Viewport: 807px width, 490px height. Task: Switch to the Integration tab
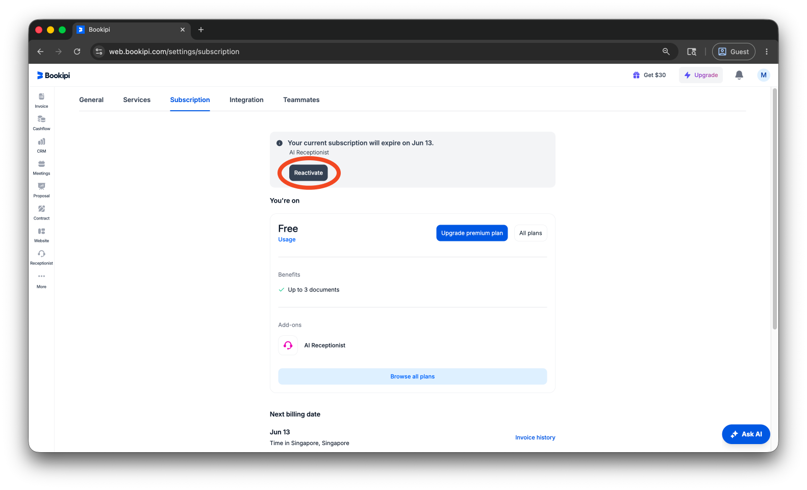pyautogui.click(x=246, y=100)
